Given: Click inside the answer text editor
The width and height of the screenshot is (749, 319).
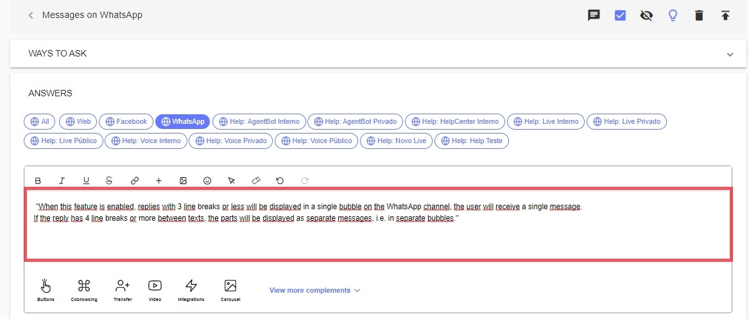Looking at the screenshot, I should [x=377, y=224].
